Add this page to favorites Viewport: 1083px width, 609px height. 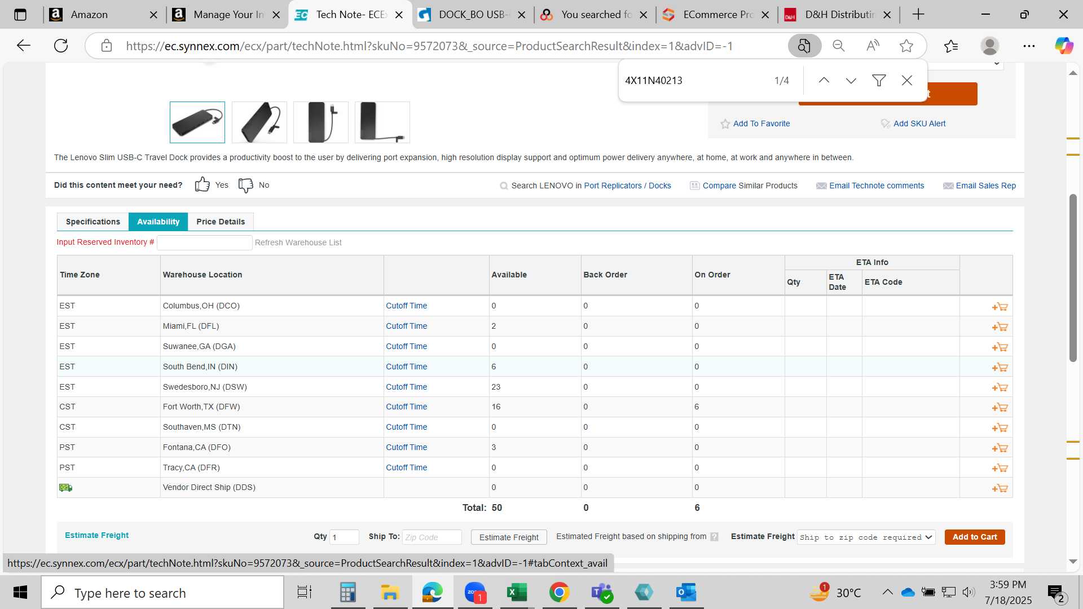click(906, 46)
